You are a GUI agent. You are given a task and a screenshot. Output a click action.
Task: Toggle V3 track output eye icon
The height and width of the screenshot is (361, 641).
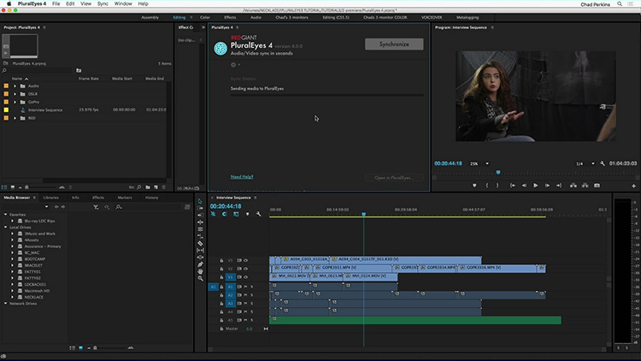tap(245, 260)
